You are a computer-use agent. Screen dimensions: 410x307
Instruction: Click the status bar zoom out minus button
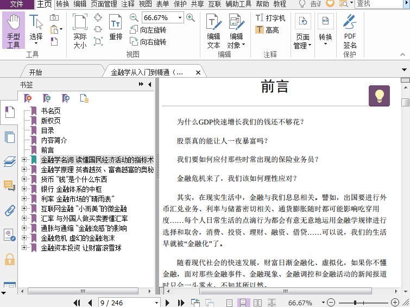pyautogui.click(x=331, y=303)
